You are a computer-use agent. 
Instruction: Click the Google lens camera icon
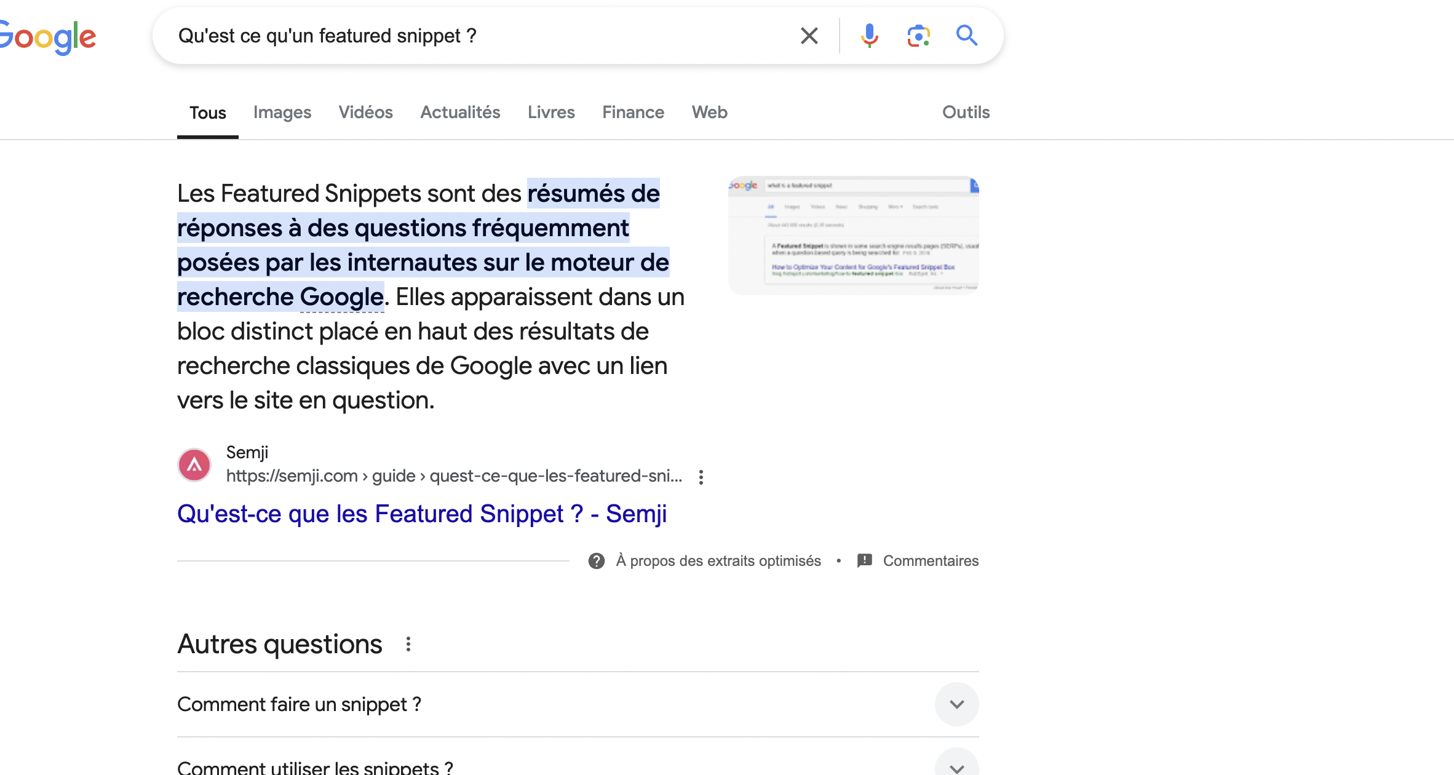click(x=918, y=36)
